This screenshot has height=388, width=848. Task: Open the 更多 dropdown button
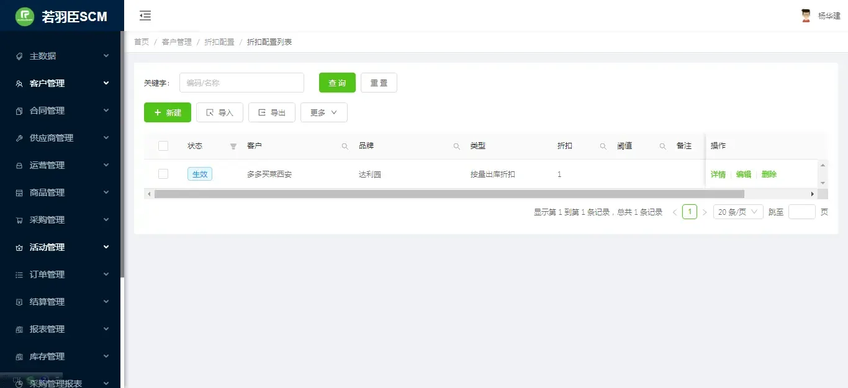pyautogui.click(x=324, y=112)
